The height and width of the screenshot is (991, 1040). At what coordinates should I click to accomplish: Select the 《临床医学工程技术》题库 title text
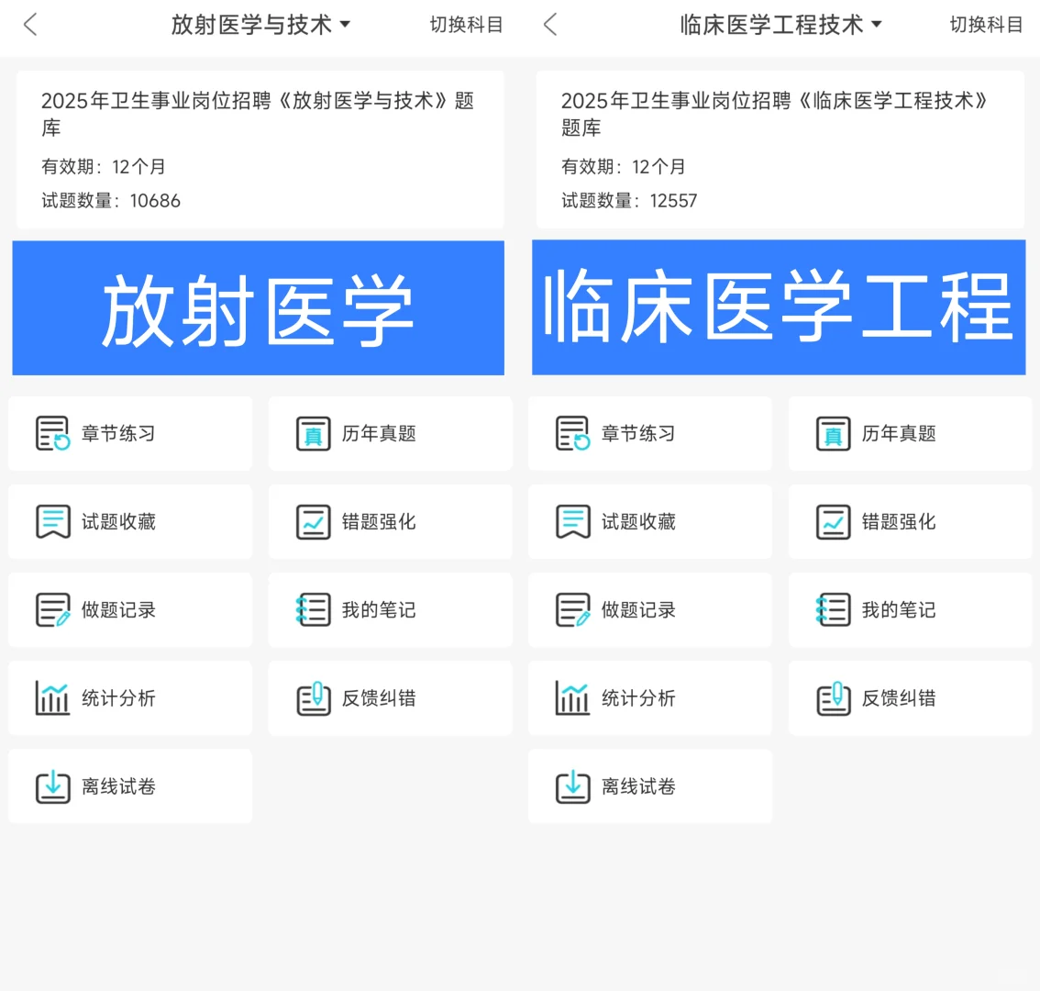(x=775, y=114)
